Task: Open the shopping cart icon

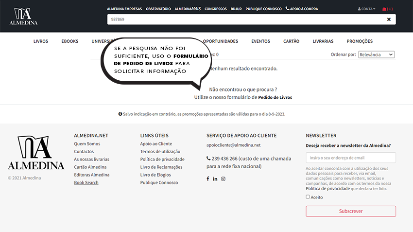Action: 384,9
